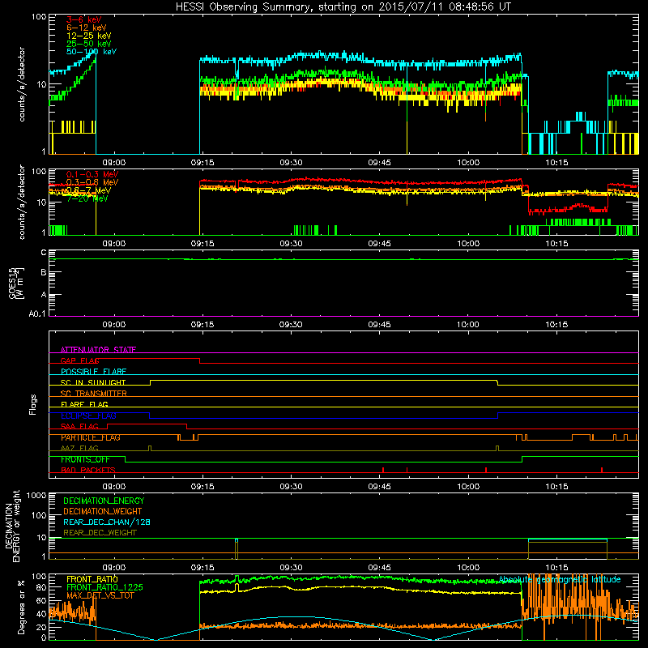Click the 09:15 tick label under Flags panel
648x648 pixels.
tap(202, 487)
